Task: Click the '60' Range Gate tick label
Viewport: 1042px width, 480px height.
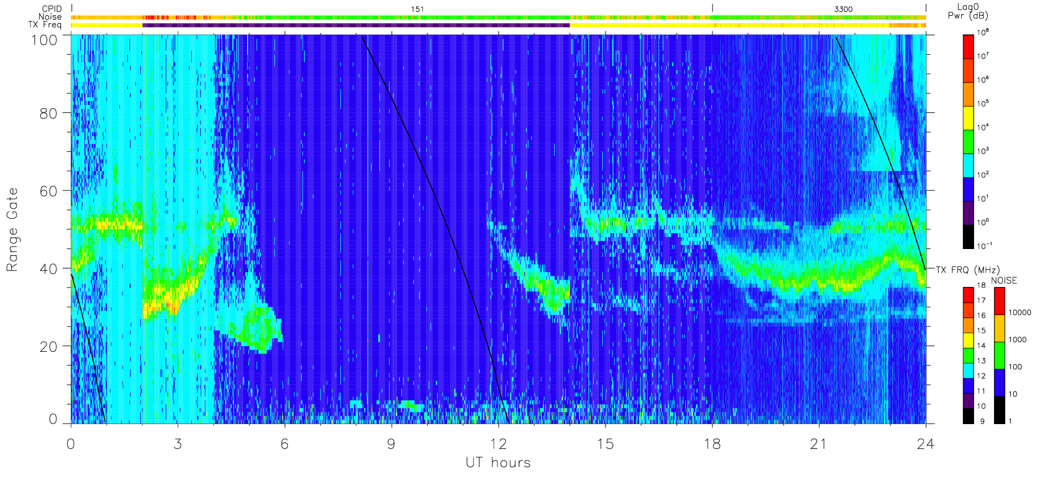Action: click(x=48, y=191)
